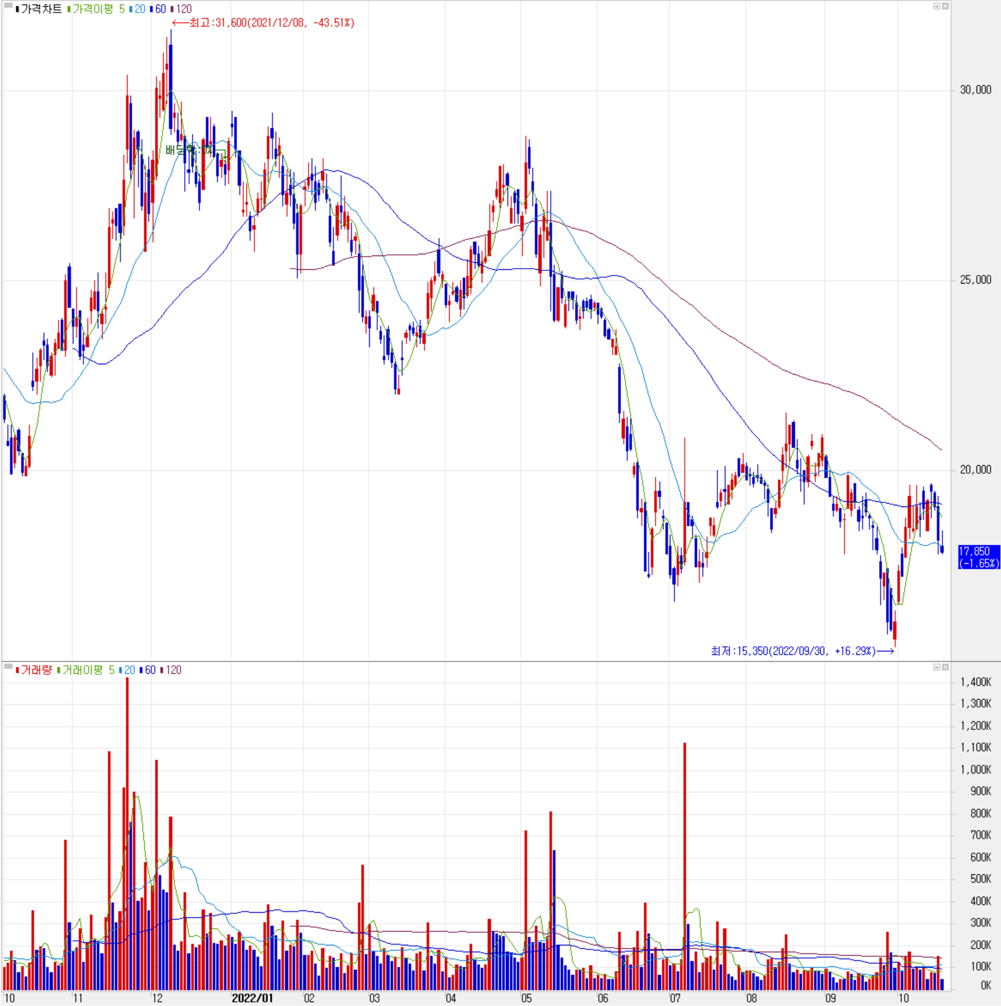
Task: Click the price panel close icon
Action: pos(945,6)
